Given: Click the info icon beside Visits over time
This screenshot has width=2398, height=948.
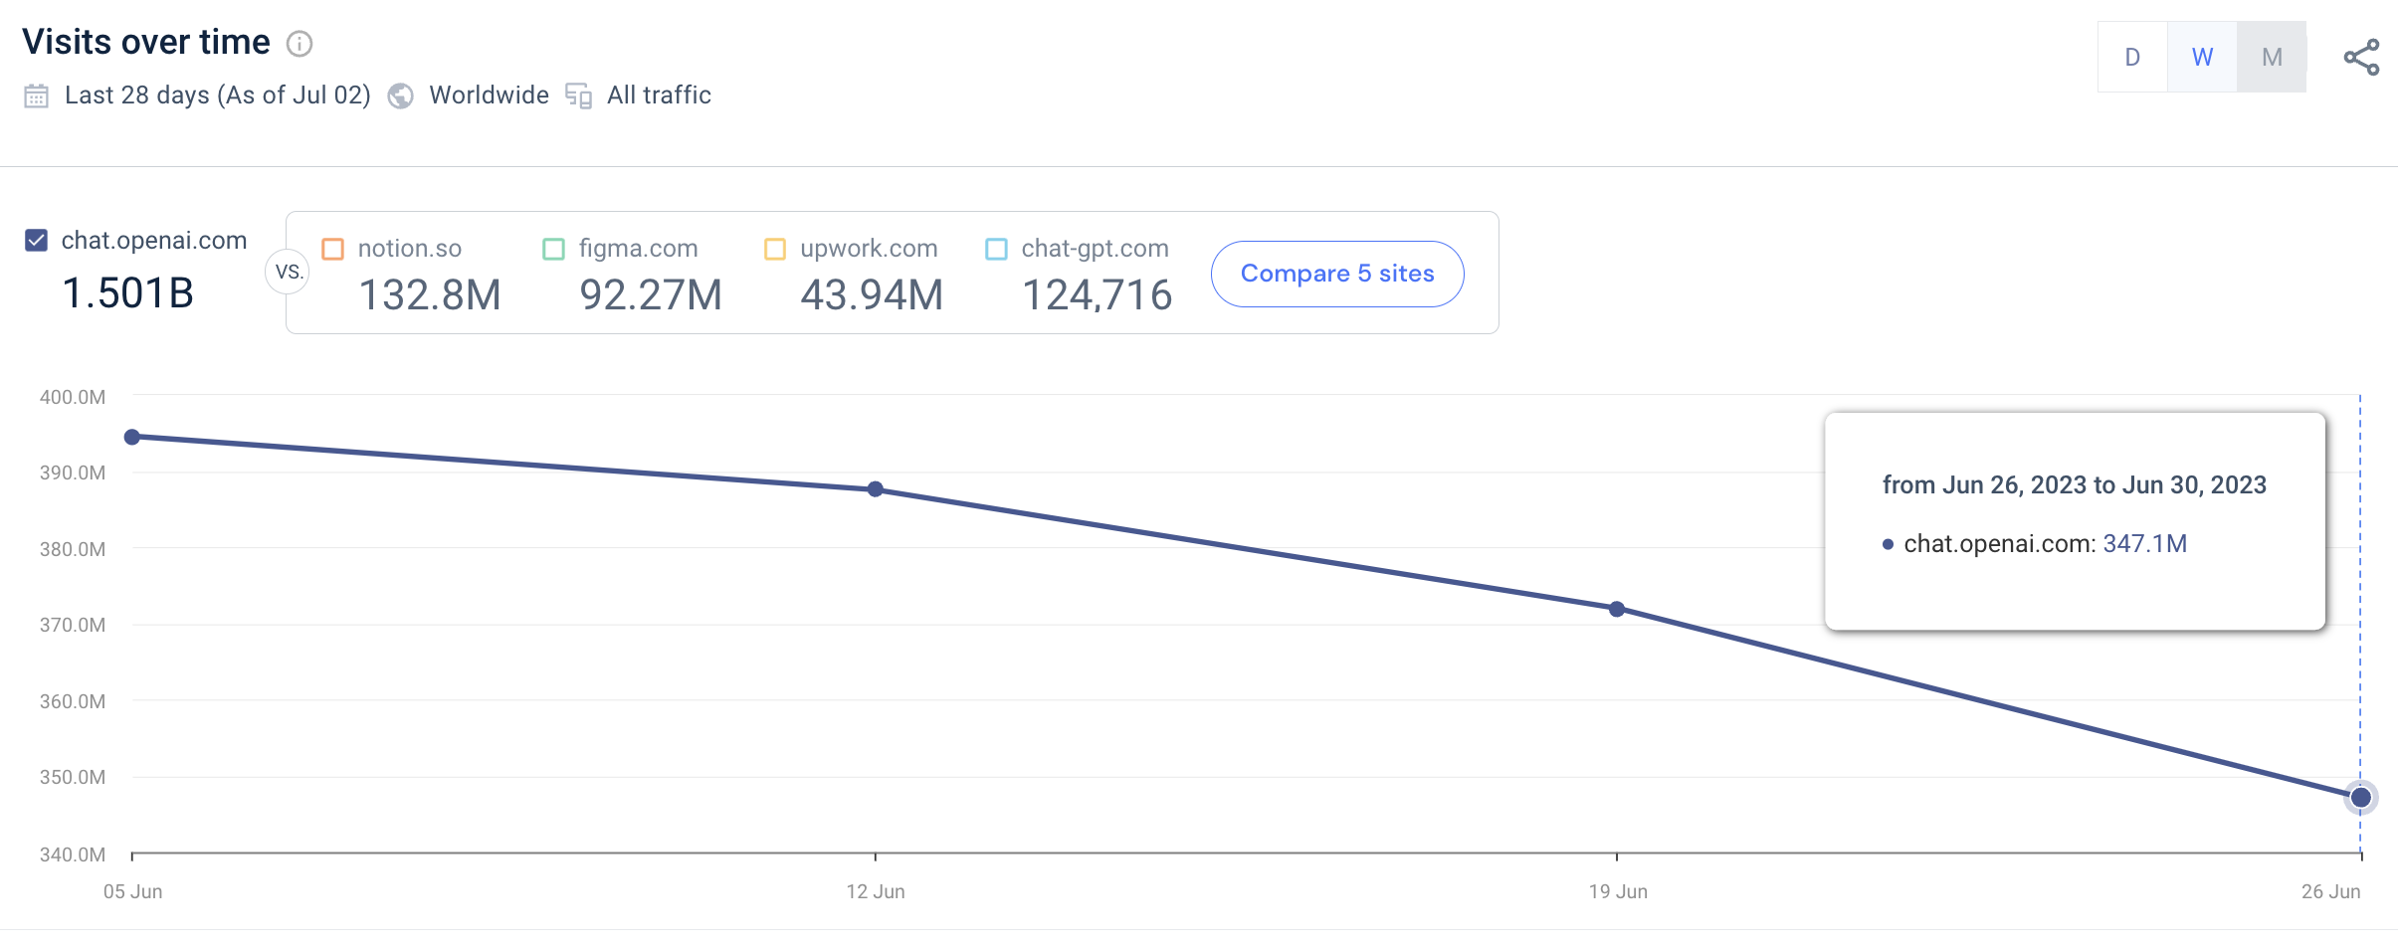Looking at the screenshot, I should pyautogui.click(x=300, y=44).
